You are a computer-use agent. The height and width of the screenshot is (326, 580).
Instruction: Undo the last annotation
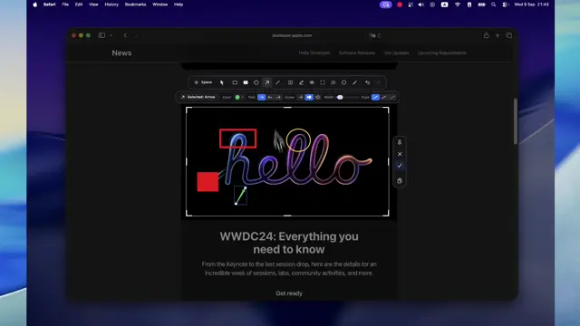pyautogui.click(x=367, y=82)
